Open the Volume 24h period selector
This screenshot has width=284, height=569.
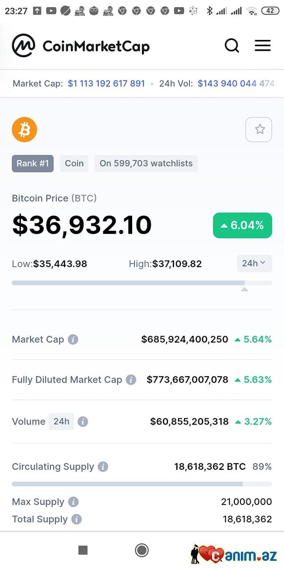tap(61, 421)
